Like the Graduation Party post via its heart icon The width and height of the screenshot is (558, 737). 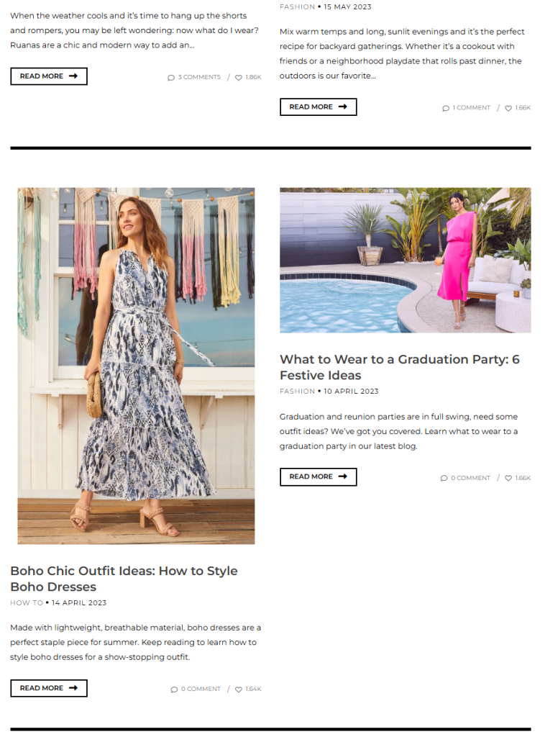(x=508, y=478)
